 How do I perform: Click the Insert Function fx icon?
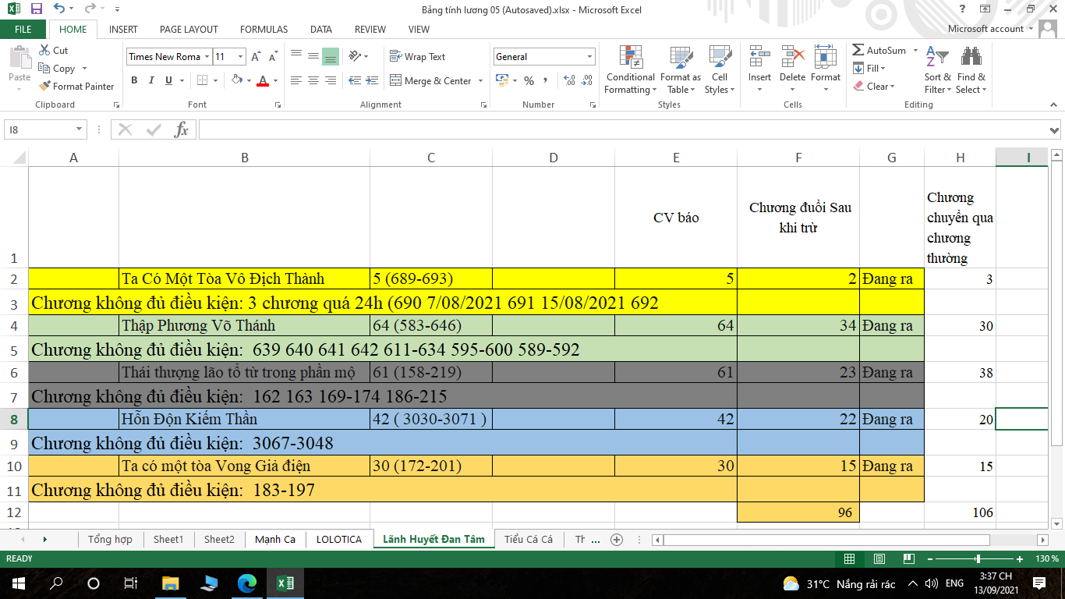[x=181, y=130]
